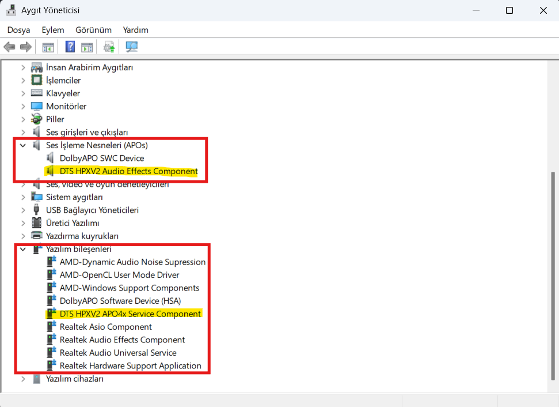The height and width of the screenshot is (407, 559).
Task: Select Ses girişleri ve çıkışları label
Action: [x=87, y=132]
